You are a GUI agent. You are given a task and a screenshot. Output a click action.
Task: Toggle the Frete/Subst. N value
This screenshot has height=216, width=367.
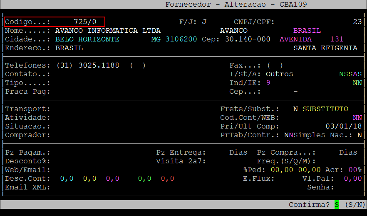[295, 109]
